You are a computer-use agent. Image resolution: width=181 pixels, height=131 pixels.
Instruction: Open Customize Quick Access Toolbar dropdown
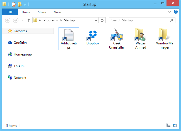(x=25, y=4)
